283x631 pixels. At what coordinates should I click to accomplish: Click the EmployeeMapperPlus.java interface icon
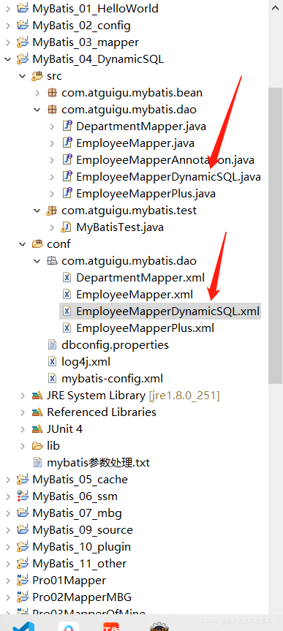[x=67, y=194]
